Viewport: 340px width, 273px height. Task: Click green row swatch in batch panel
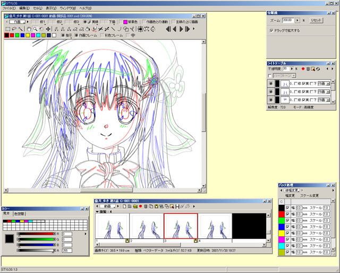281,220
